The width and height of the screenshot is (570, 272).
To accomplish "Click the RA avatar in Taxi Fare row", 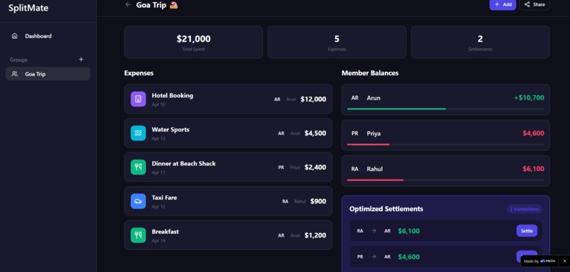I will [x=286, y=201].
